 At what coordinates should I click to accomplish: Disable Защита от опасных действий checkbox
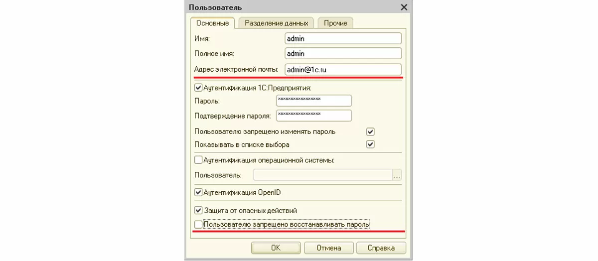198,211
